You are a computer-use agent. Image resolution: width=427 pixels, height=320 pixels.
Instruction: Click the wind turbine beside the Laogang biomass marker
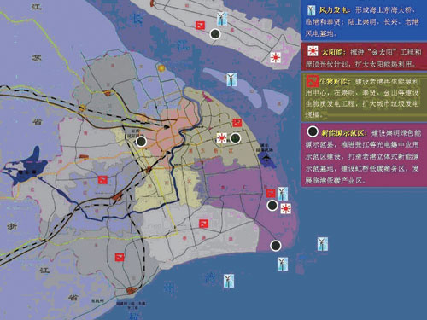pos(283,194)
